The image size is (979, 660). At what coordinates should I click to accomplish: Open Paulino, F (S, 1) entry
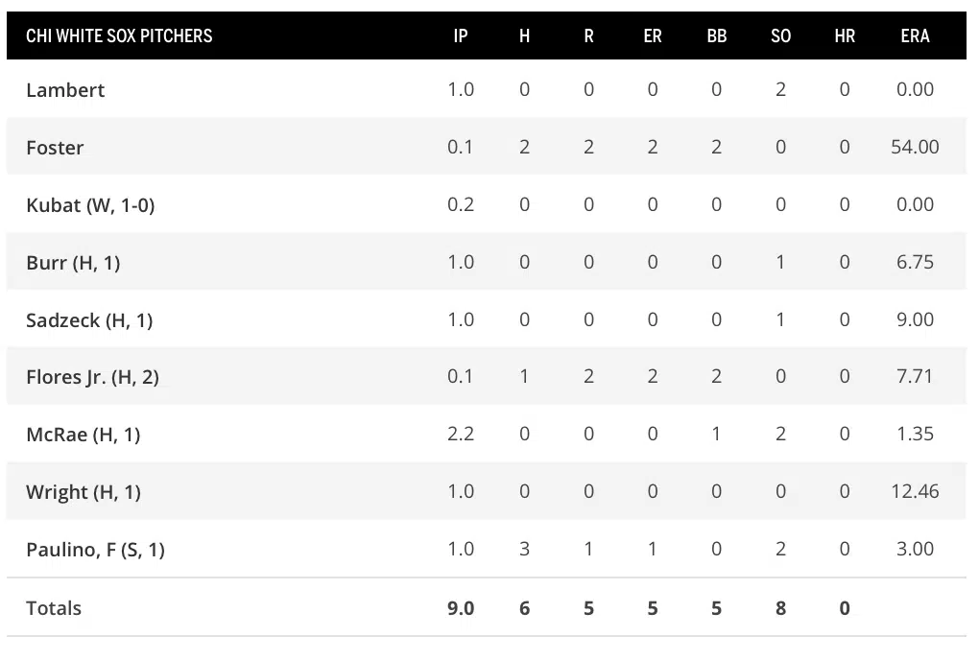[x=95, y=550]
